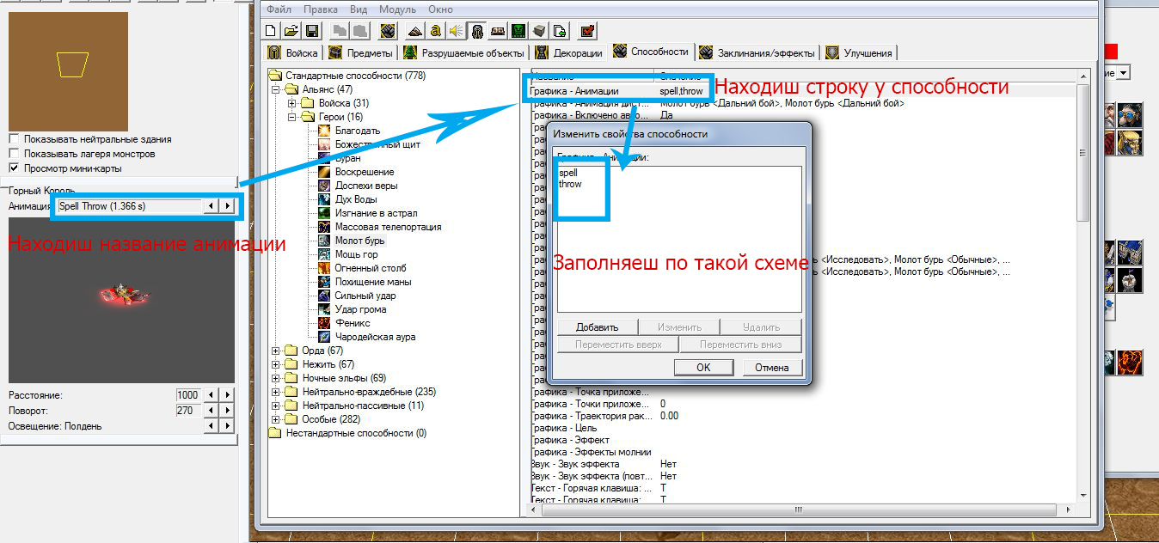The width and height of the screenshot is (1159, 543).
Task: Select the Удар грома ability icon
Action: (324, 309)
